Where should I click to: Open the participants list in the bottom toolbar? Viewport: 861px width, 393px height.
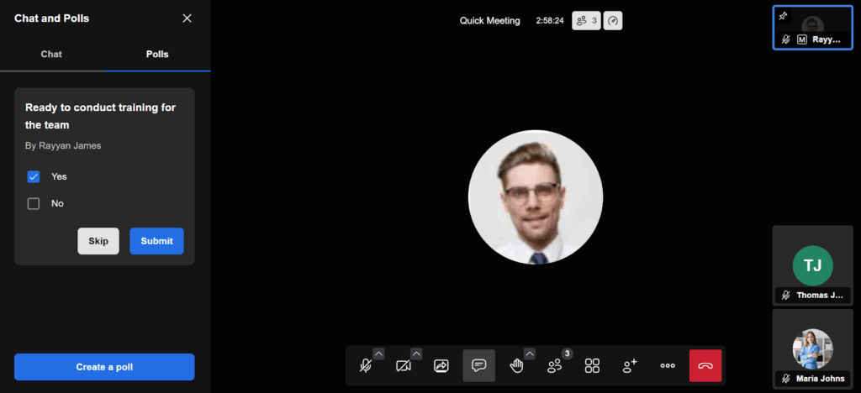pyautogui.click(x=555, y=366)
